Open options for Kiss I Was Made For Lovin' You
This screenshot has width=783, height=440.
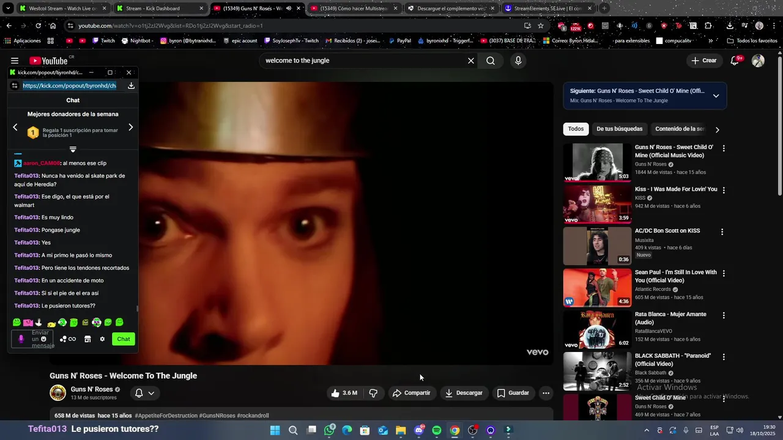(x=724, y=190)
